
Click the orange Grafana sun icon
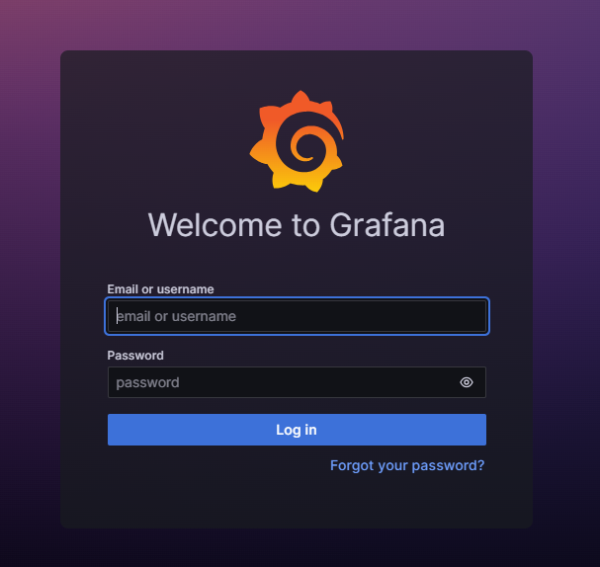pos(297,141)
